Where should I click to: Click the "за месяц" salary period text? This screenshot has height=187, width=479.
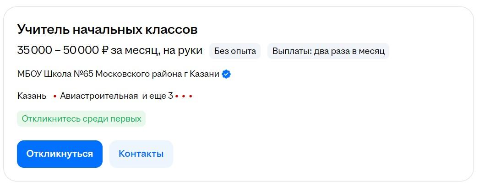(x=134, y=51)
